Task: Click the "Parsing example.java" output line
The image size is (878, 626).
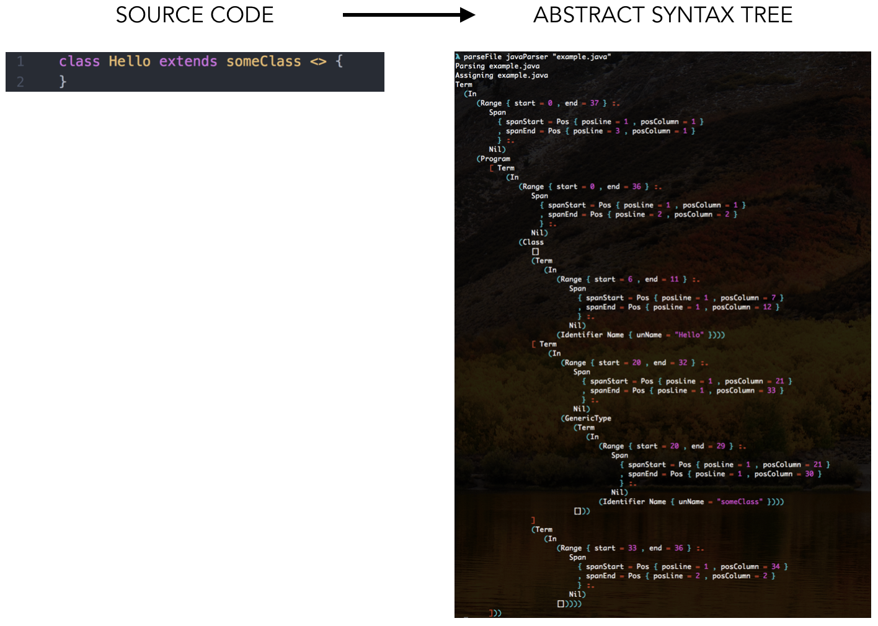Action: 497,66
